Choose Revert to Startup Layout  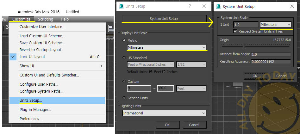[x=57, y=50]
